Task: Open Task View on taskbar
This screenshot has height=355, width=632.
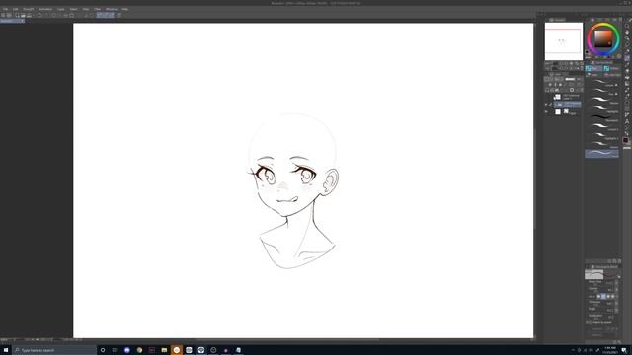Action: pos(115,350)
